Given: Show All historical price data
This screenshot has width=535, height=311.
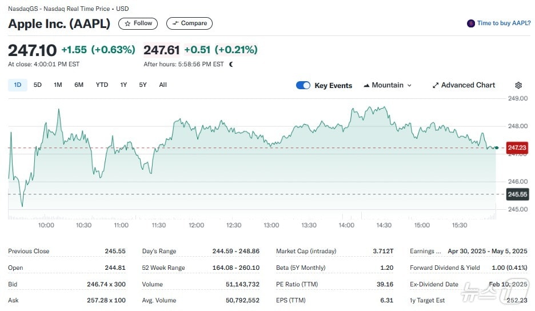Looking at the screenshot, I should (163, 85).
